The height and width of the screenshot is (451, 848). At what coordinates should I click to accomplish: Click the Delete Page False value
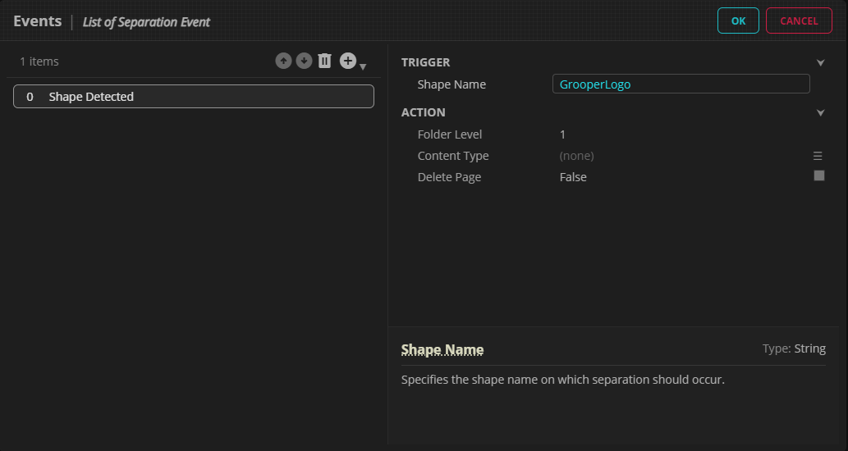click(x=573, y=177)
